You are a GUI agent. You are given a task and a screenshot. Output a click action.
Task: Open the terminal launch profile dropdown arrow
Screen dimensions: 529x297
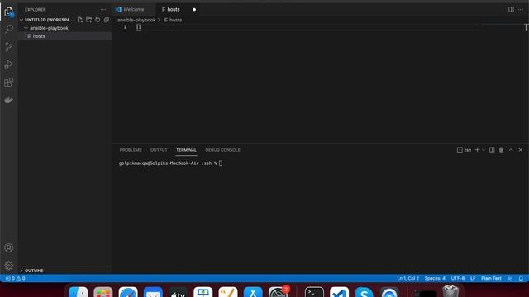pos(484,150)
